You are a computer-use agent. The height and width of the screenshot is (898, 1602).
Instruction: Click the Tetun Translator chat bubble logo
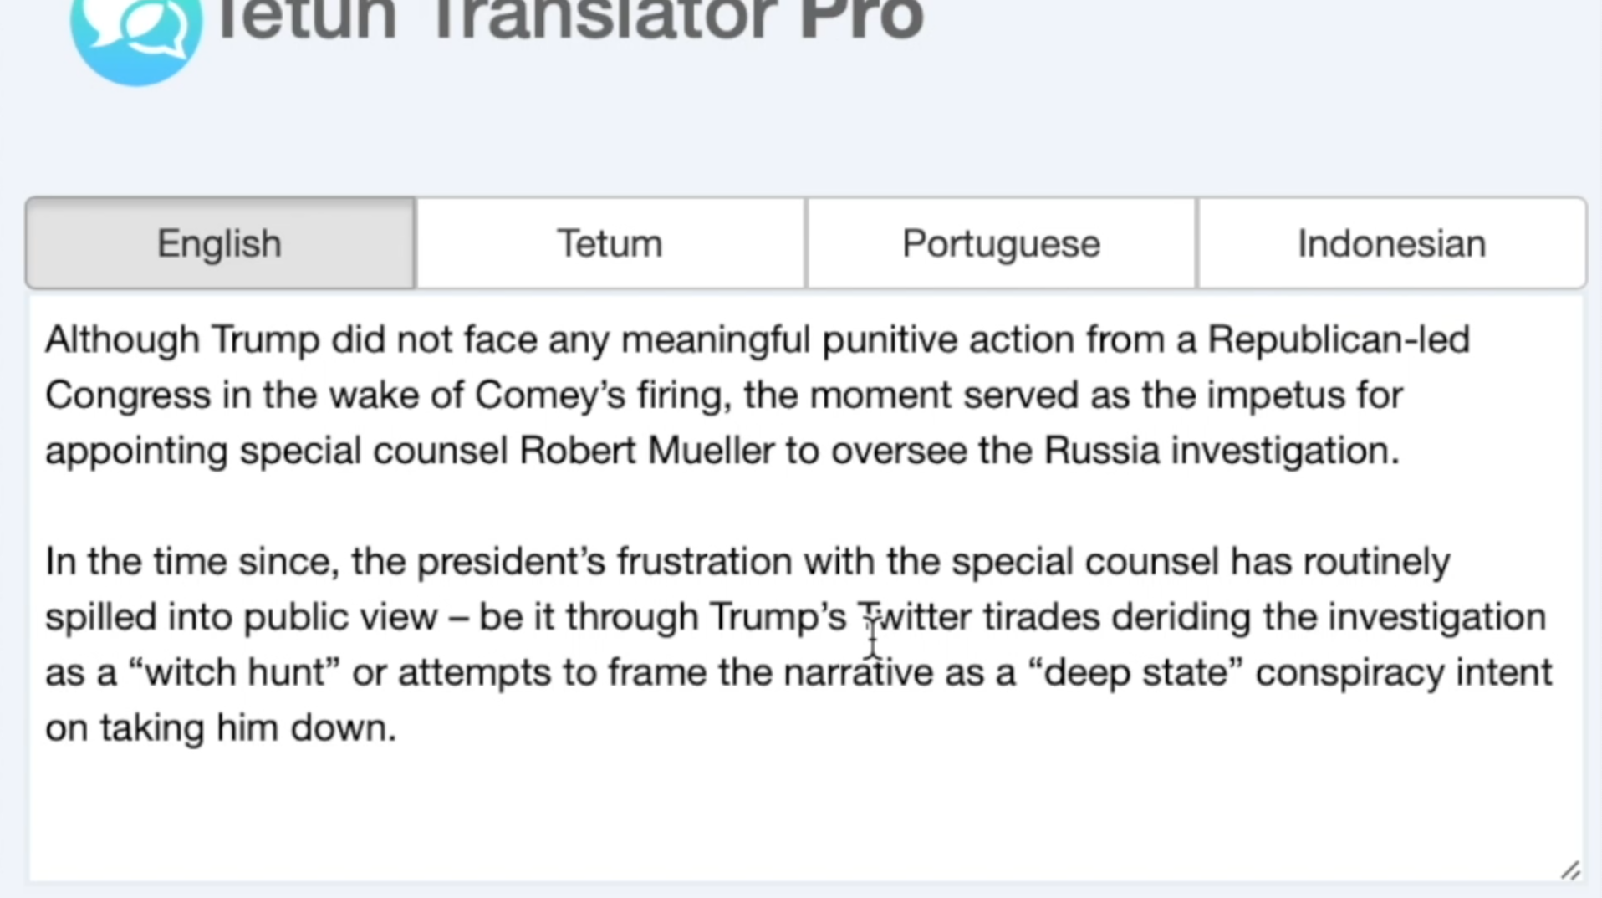pyautogui.click(x=135, y=38)
